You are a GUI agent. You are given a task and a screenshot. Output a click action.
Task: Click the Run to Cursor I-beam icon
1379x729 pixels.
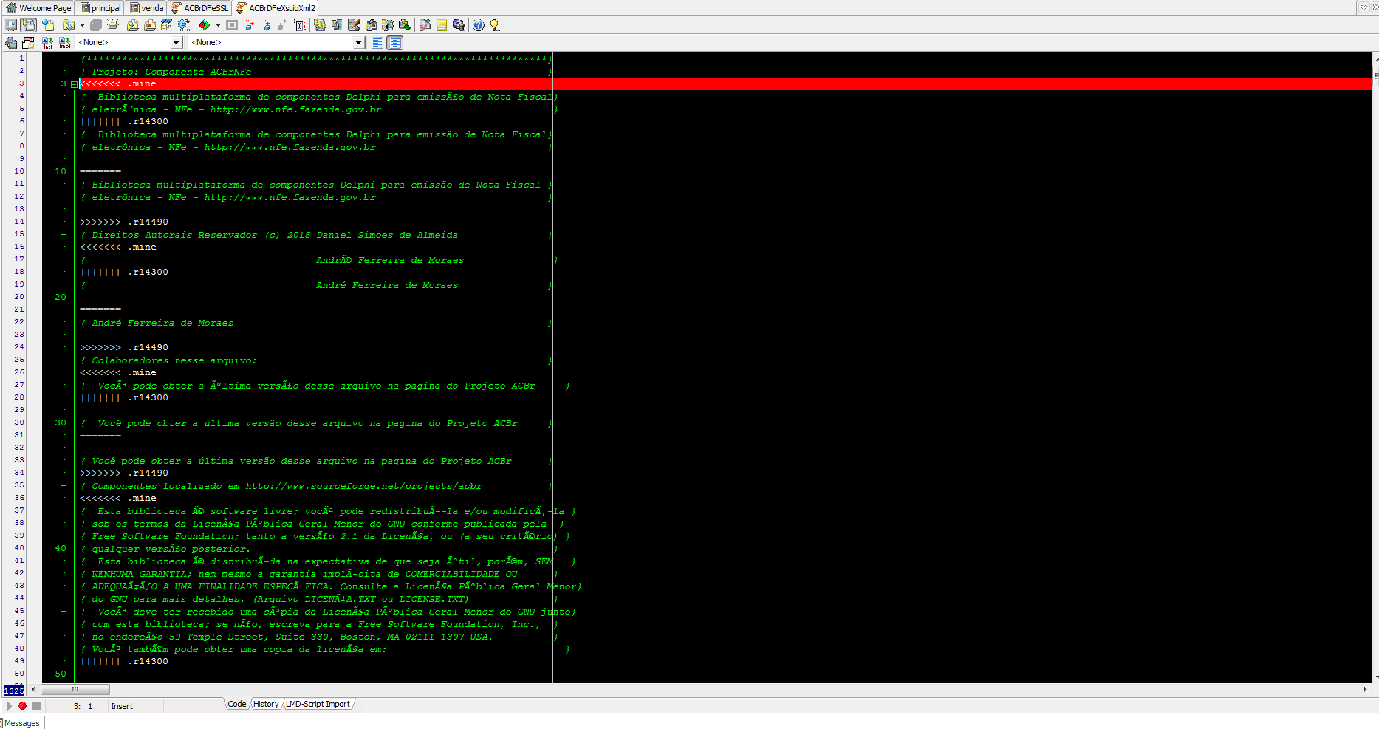tap(300, 25)
